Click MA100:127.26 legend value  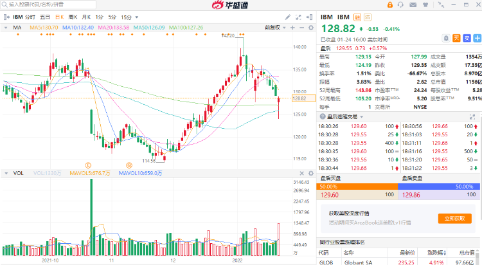point(186,28)
